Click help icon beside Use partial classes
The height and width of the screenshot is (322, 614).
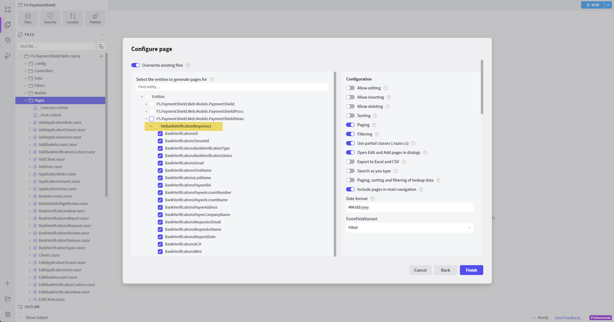(413, 143)
